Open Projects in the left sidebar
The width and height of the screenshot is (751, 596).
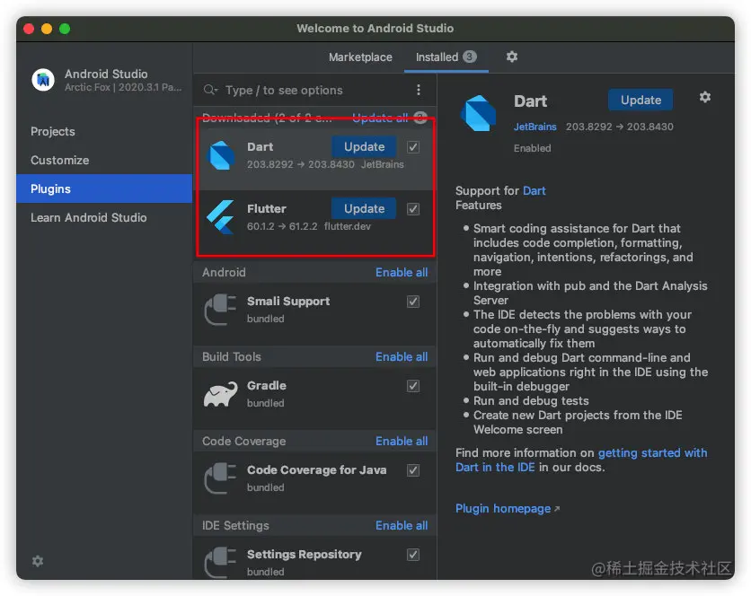[x=53, y=131]
